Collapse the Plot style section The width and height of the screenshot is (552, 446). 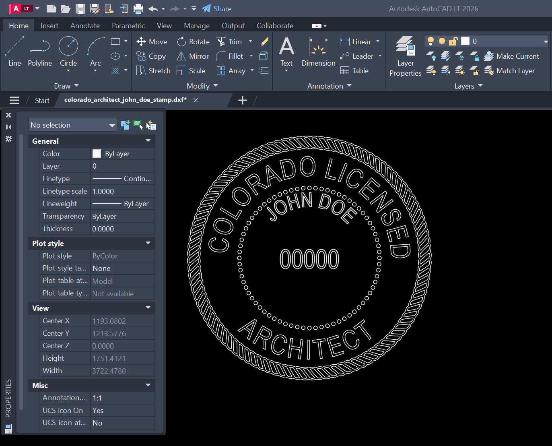click(x=148, y=243)
